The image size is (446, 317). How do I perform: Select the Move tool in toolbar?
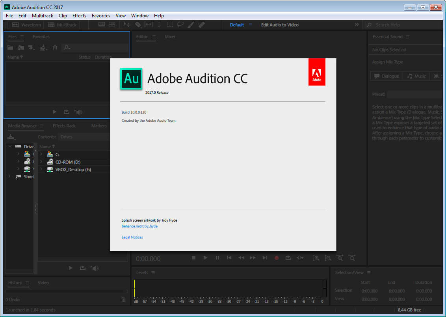point(127,25)
